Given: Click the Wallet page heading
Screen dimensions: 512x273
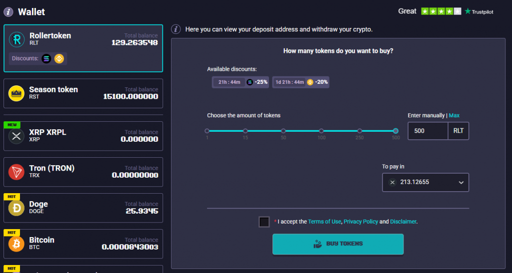Looking at the screenshot, I should pos(31,12).
